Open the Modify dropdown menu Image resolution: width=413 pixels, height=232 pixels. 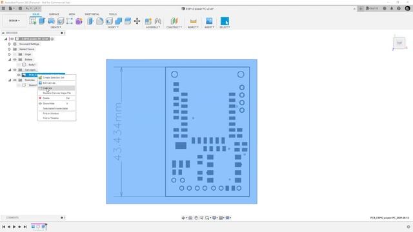coord(114,27)
